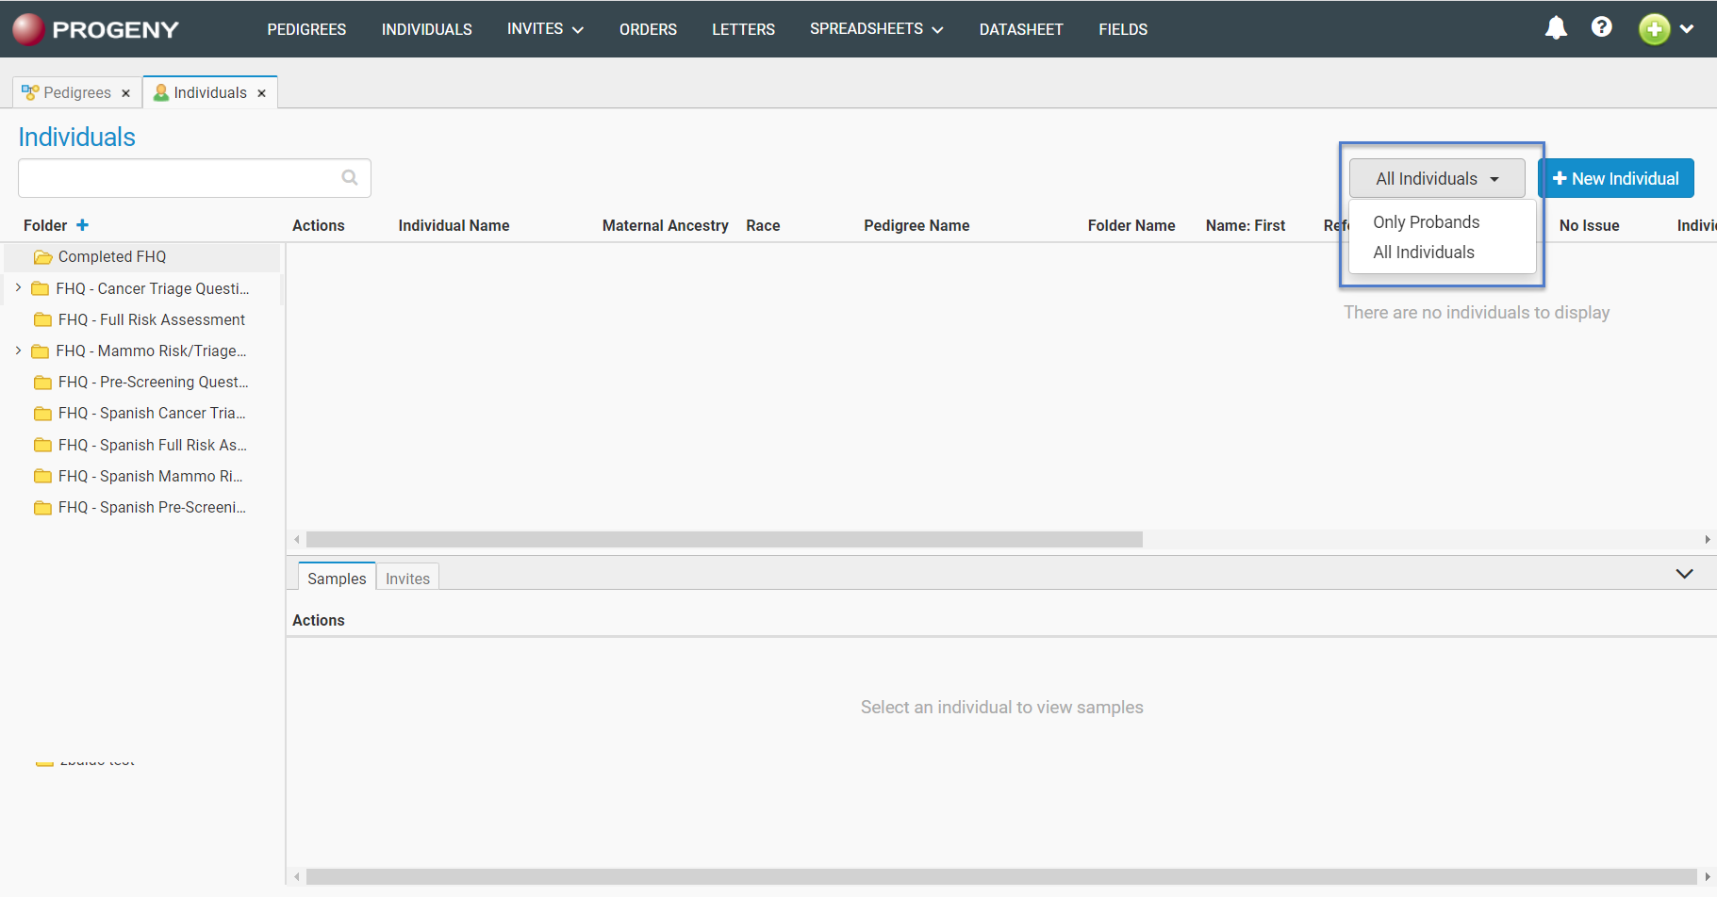Screen dimensions: 1717x897
Task: Open the Datasheet page
Action: point(1020,29)
